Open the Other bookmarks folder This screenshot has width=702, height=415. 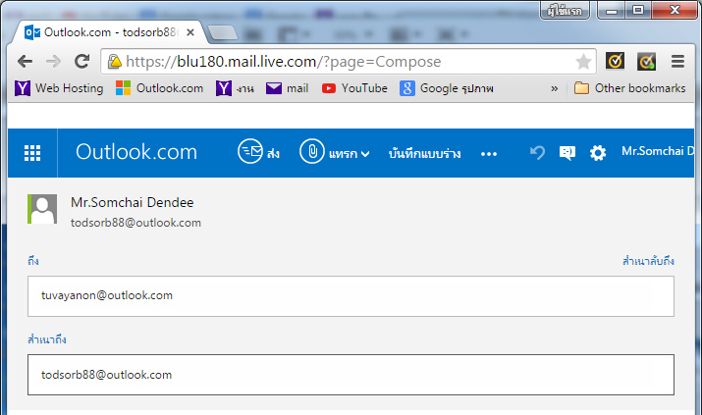pyautogui.click(x=629, y=88)
